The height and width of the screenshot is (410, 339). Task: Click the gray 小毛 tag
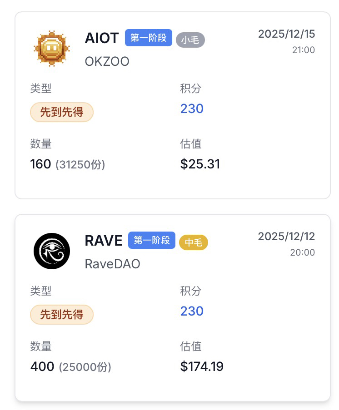click(190, 40)
